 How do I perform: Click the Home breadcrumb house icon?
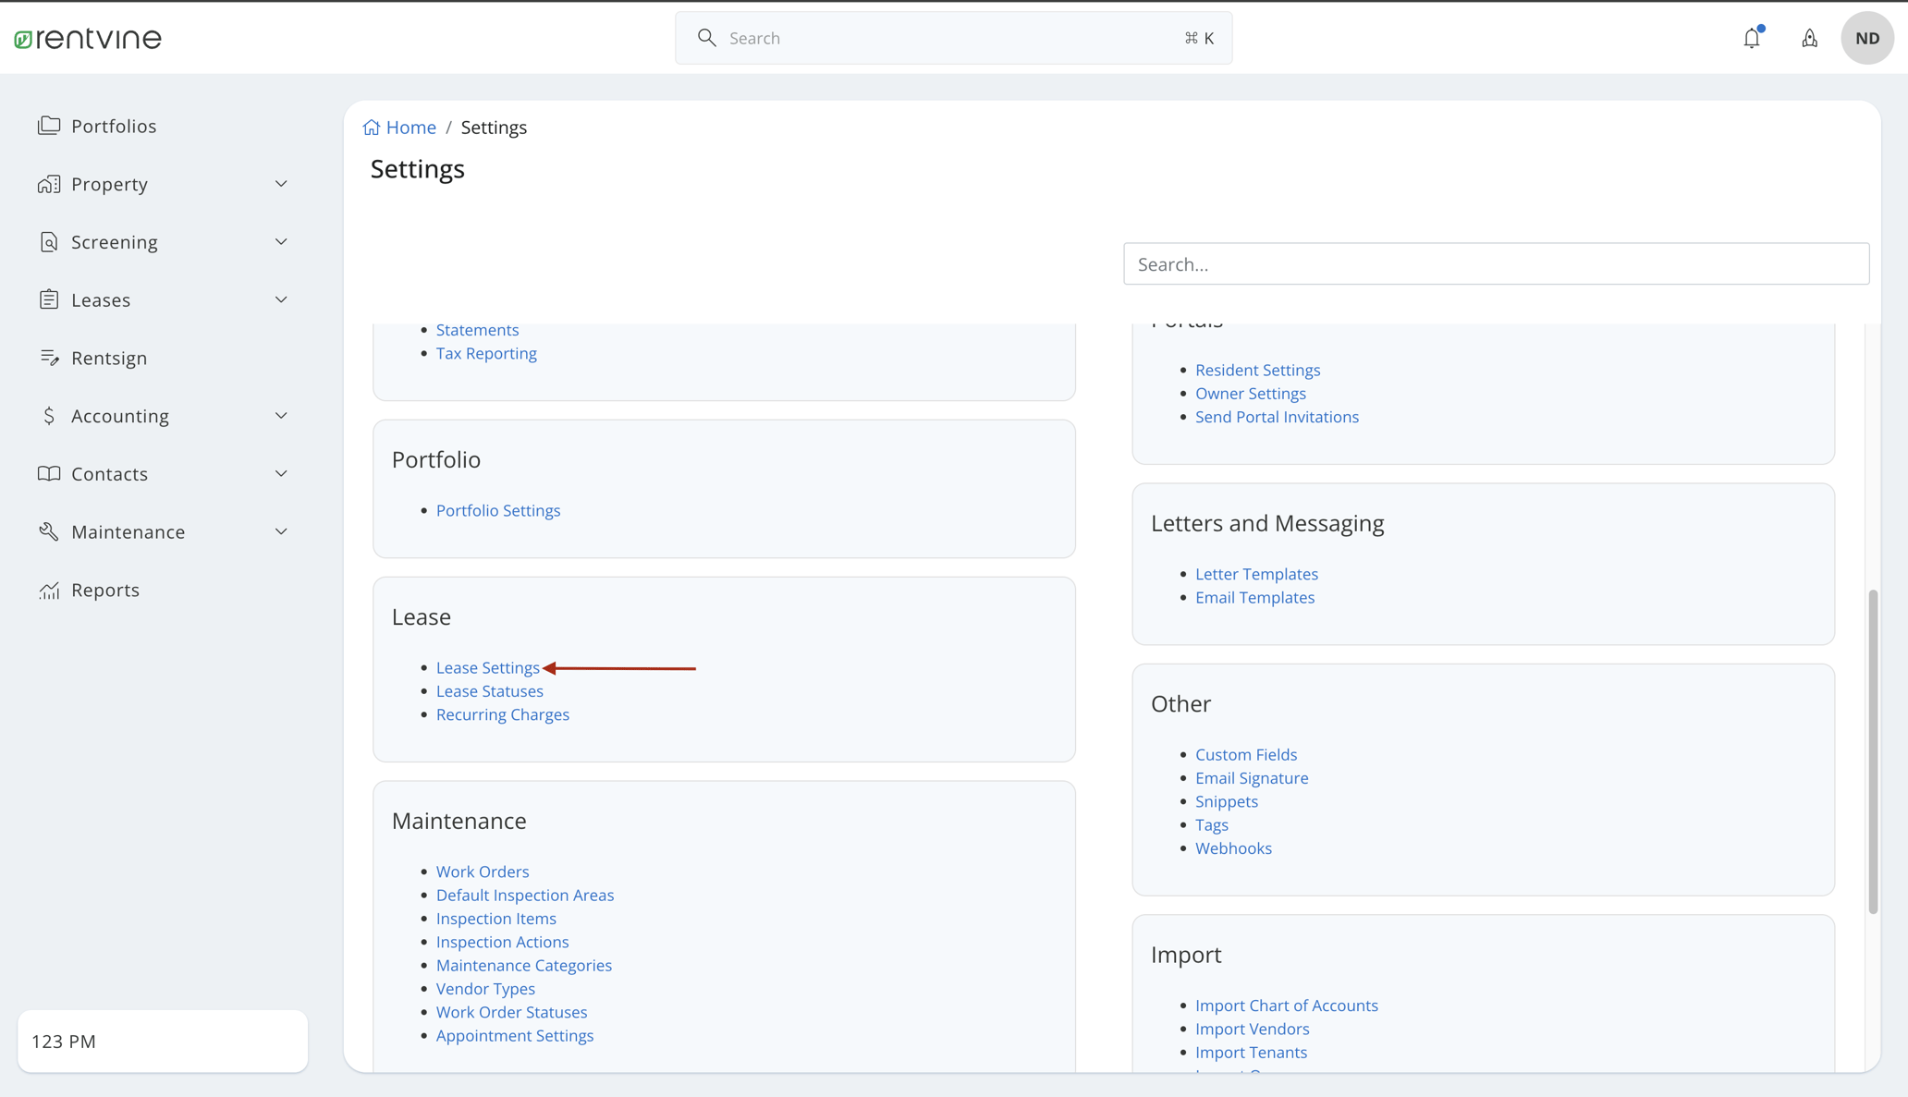tap(372, 128)
